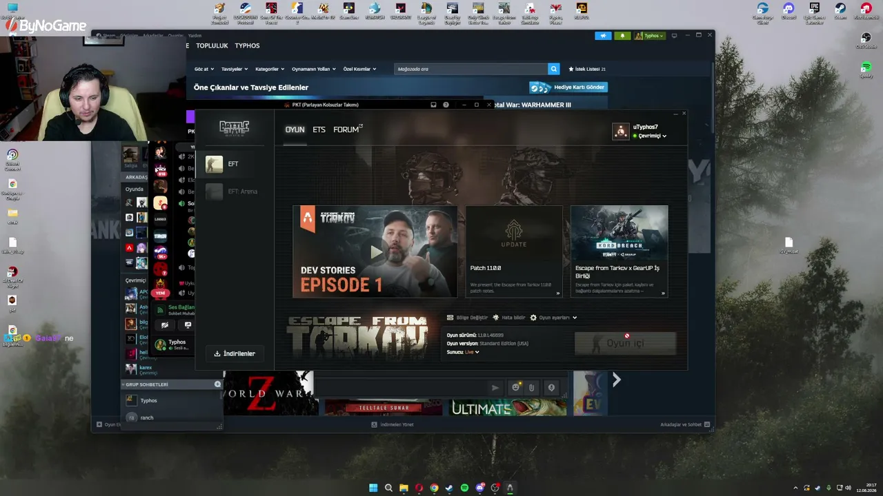883x496 pixels.
Task: Expand the Sunucu Live server dropdown
Action: click(x=472, y=352)
